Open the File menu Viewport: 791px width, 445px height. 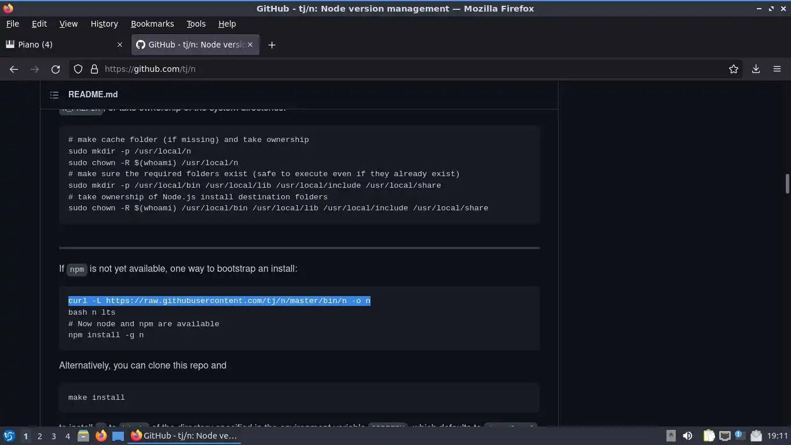(12, 24)
